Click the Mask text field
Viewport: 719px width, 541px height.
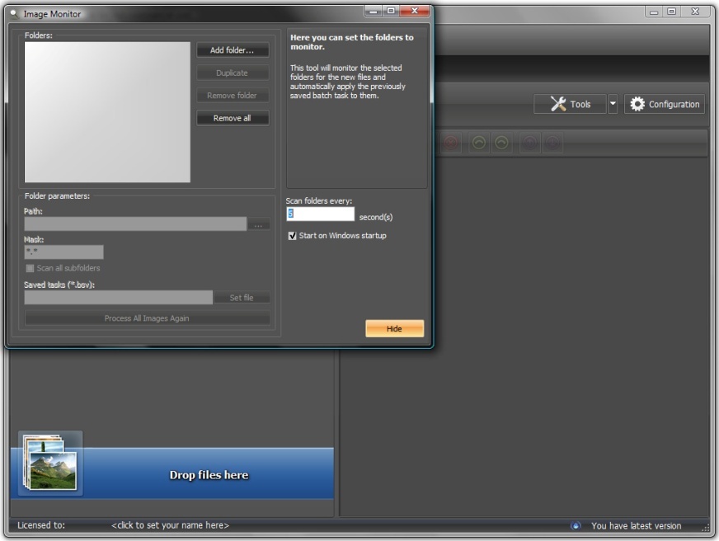point(63,252)
